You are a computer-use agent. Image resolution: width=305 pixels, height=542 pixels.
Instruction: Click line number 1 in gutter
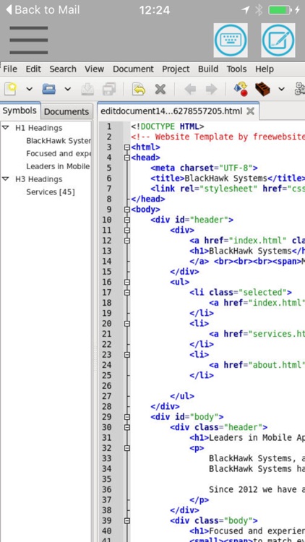coord(109,126)
